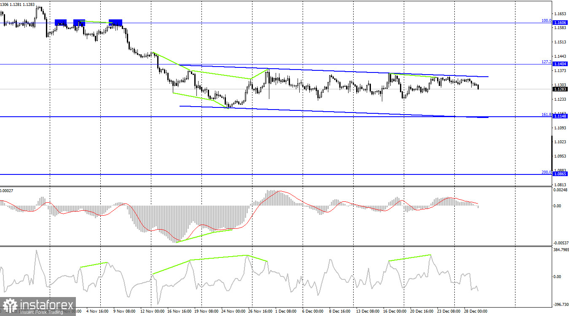This screenshot has width=569, height=316.
Task: Click the 1.1606 Fibonacci price label
Action: [560, 22]
